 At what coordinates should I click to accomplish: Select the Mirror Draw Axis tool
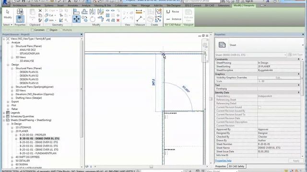click(x=100, y=11)
